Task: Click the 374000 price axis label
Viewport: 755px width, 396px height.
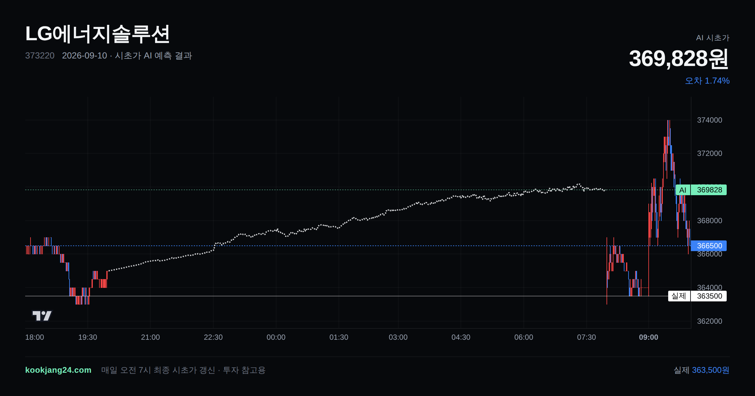Action: (x=710, y=120)
